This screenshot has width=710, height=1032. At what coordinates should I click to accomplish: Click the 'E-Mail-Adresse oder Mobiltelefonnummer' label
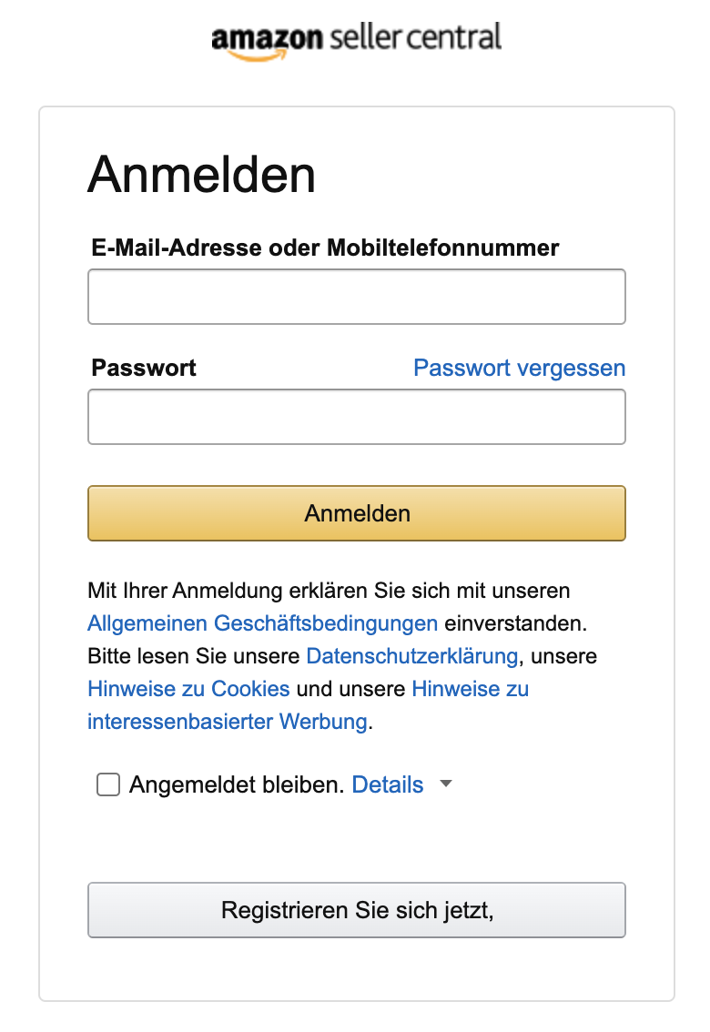tap(325, 247)
